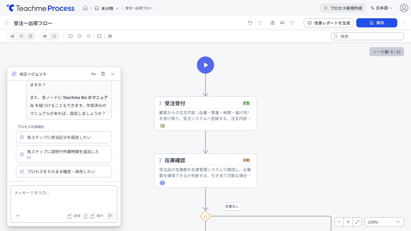
Task: Switch to list view mode
Action: [21, 36]
